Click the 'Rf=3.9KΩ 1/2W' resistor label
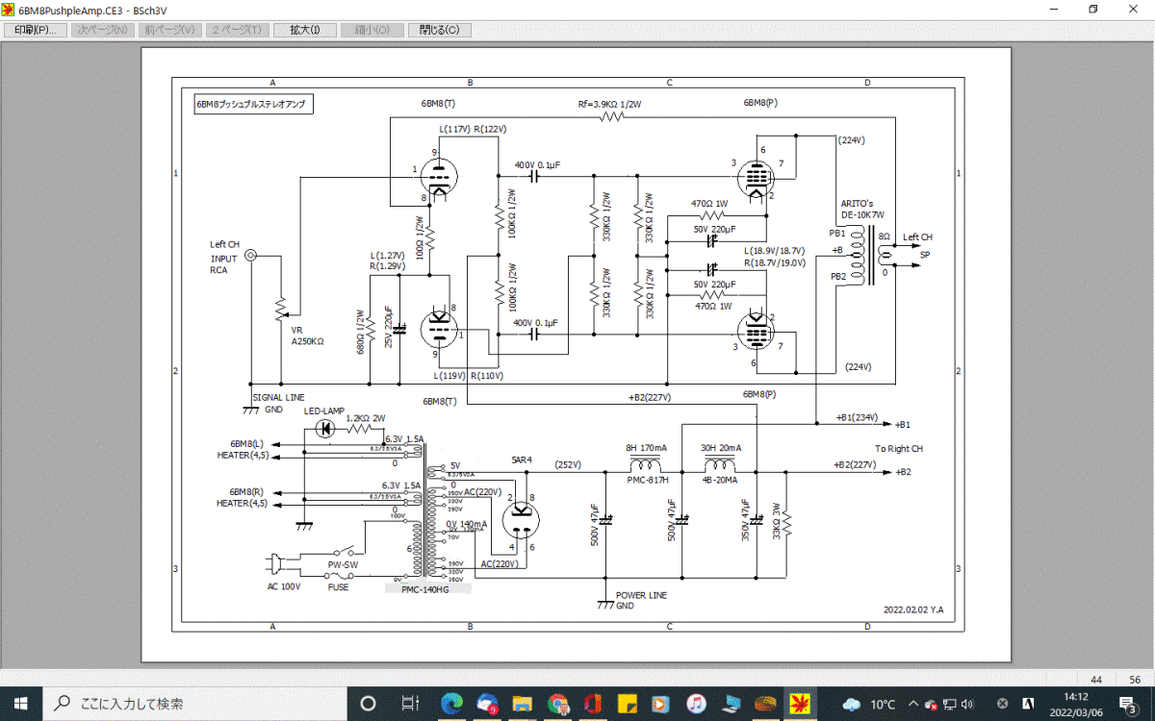The height and width of the screenshot is (721, 1155). click(609, 103)
